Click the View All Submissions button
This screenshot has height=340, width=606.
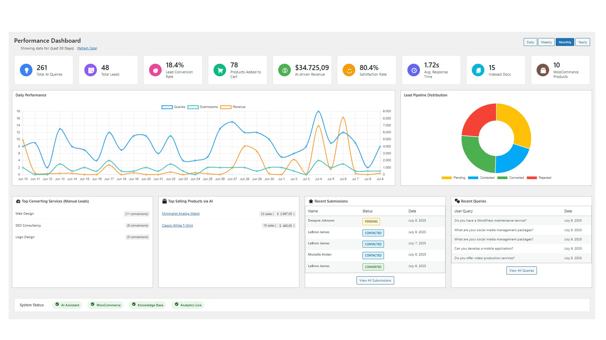[375, 280]
